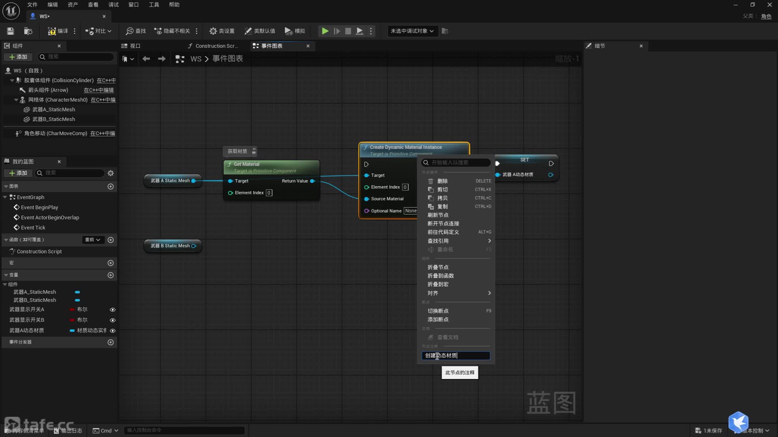Screen dimensions: 778x437
Task: Open the debug object dropdown
Action: pos(412,31)
